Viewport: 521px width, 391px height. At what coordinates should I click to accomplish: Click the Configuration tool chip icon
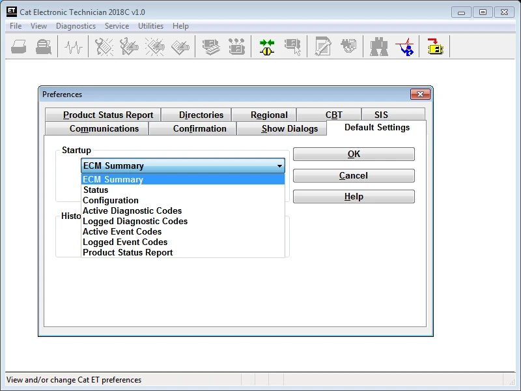coord(236,46)
